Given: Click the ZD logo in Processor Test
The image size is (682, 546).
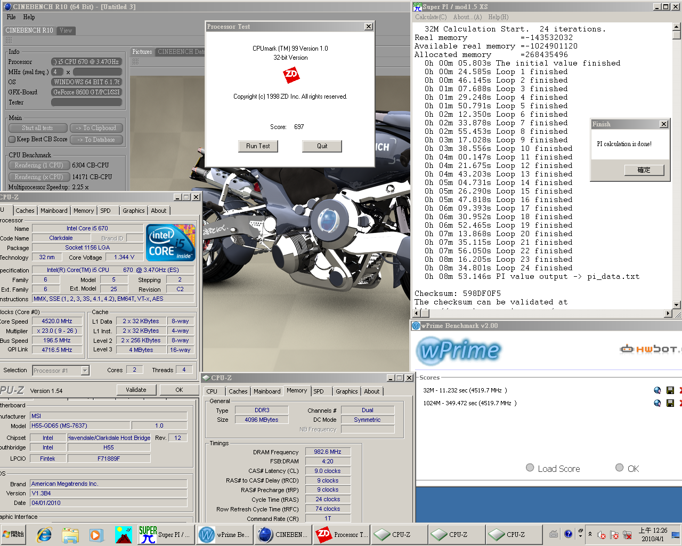Looking at the screenshot, I should pyautogui.click(x=291, y=75).
